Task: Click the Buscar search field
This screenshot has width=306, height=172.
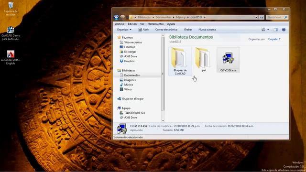Action: (x=277, y=17)
